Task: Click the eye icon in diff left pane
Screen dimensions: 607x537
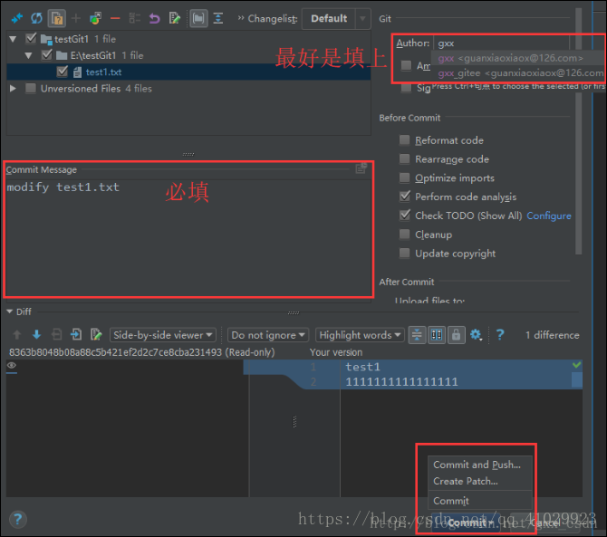Action: pos(12,365)
